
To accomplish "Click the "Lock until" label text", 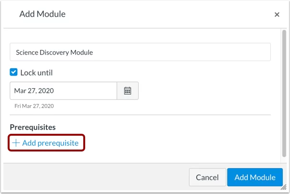I will pyautogui.click(x=36, y=73).
